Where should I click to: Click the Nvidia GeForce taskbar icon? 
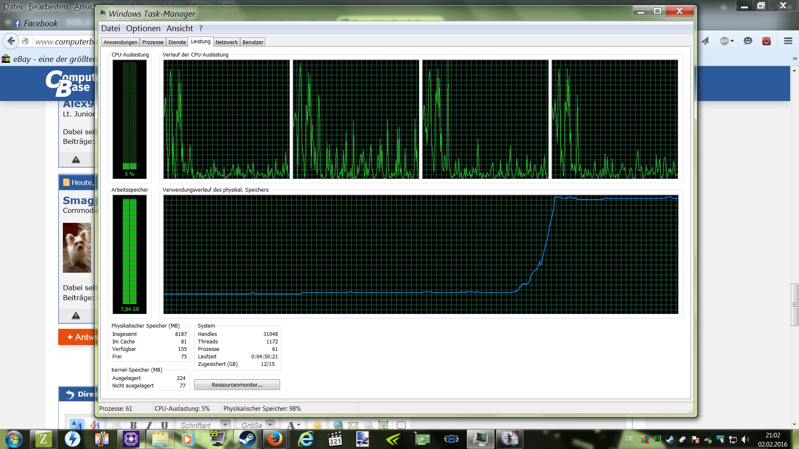pos(393,439)
